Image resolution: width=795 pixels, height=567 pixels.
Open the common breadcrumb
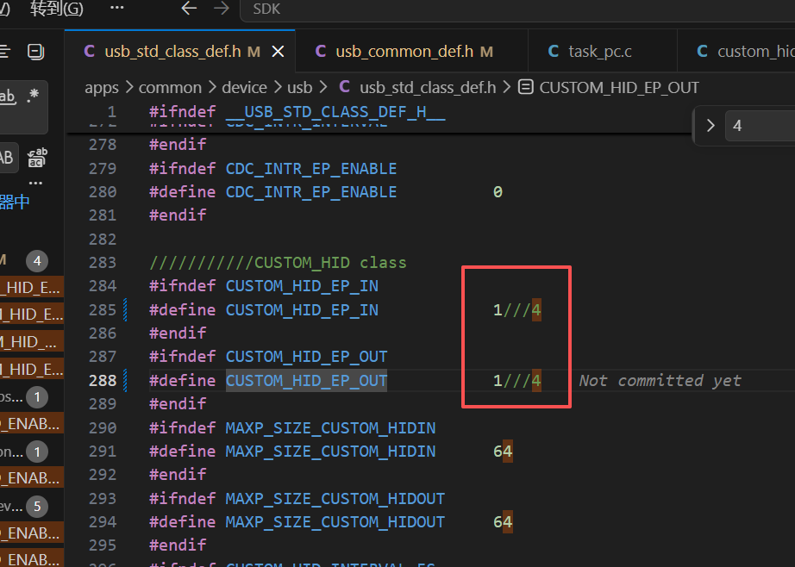pos(170,88)
